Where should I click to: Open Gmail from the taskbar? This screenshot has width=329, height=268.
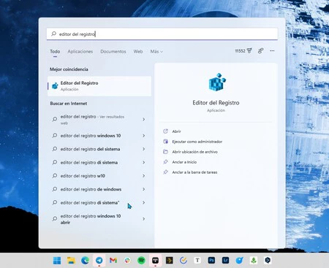pos(113,261)
